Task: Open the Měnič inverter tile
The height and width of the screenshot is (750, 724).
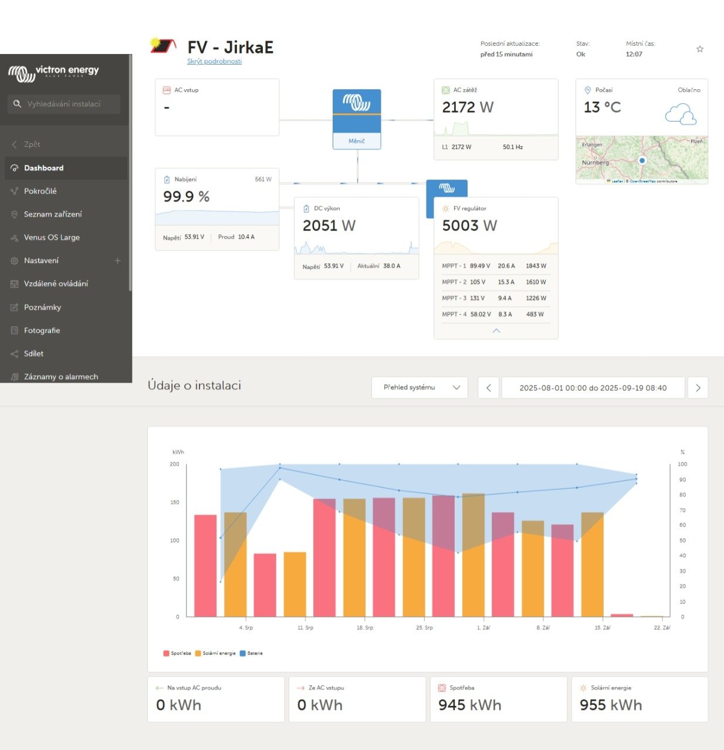Action: point(357,119)
